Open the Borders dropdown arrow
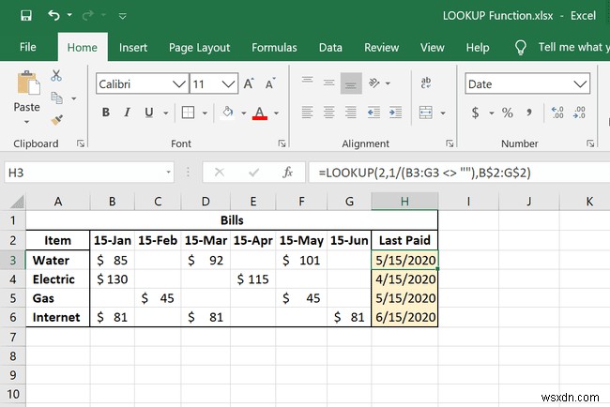Viewport: 610px width, 407px height. 205,113
